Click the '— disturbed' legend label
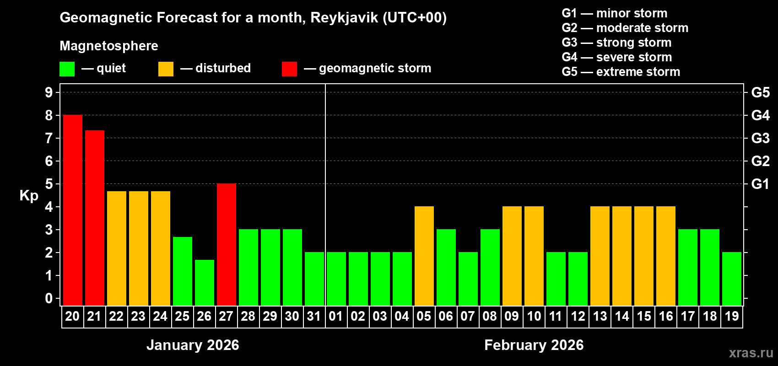778x366 pixels. [216, 68]
